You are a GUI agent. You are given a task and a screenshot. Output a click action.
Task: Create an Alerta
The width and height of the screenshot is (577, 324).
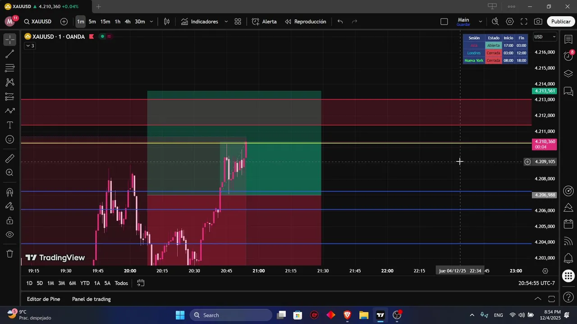click(x=265, y=22)
